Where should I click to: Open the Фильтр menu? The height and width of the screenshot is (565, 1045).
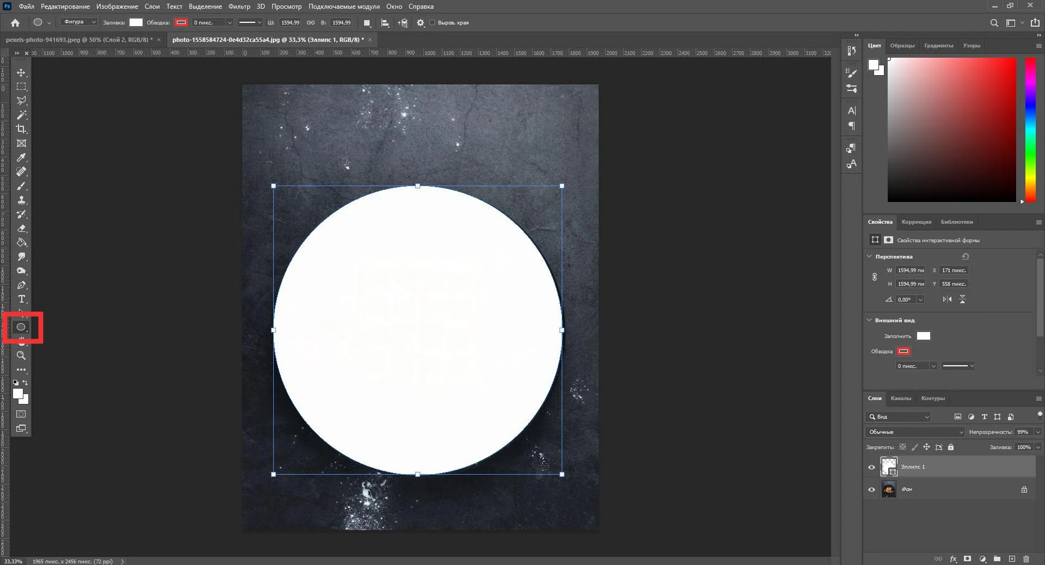(x=239, y=7)
